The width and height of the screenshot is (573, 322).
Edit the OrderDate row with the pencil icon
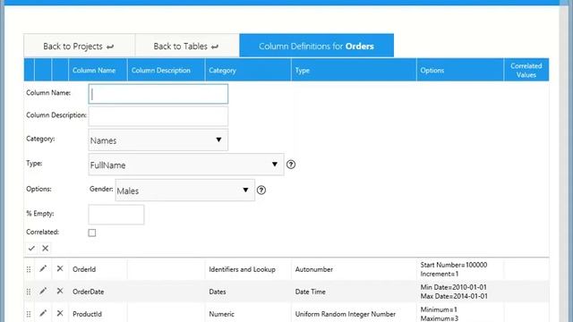click(x=43, y=291)
